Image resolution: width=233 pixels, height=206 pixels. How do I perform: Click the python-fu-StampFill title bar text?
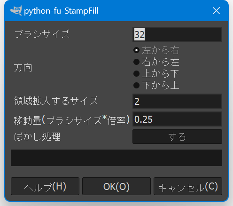tap(61, 11)
